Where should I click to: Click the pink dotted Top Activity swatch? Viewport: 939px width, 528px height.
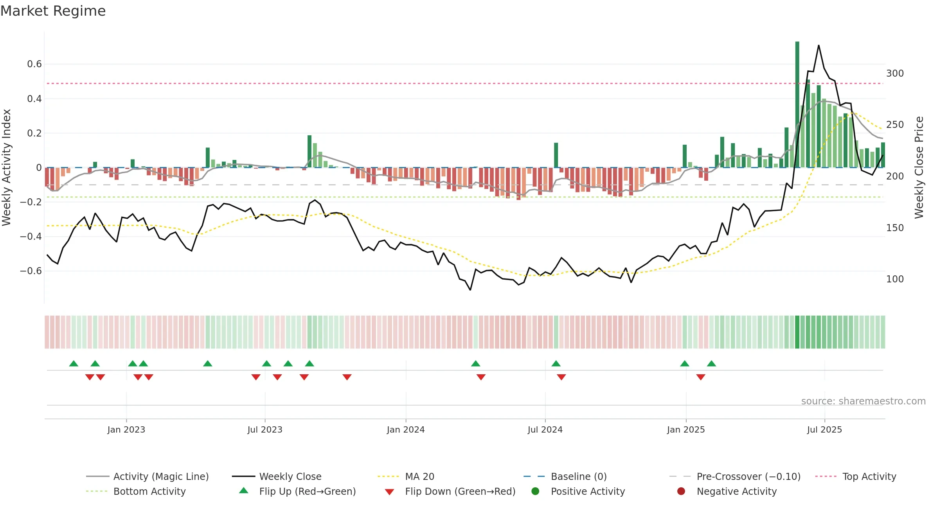[x=826, y=476]
